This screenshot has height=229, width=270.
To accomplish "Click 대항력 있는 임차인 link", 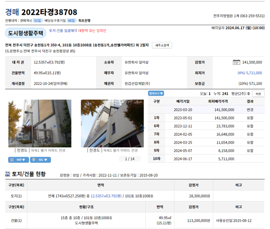I will (x=92, y=30).
